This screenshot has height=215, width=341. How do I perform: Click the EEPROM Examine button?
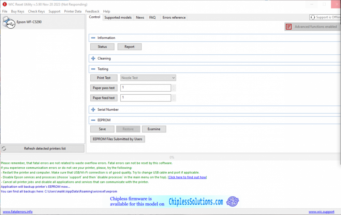pyautogui.click(x=154, y=129)
